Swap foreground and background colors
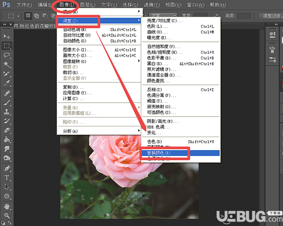This screenshot has height=226, width=283. click(x=10, y=223)
